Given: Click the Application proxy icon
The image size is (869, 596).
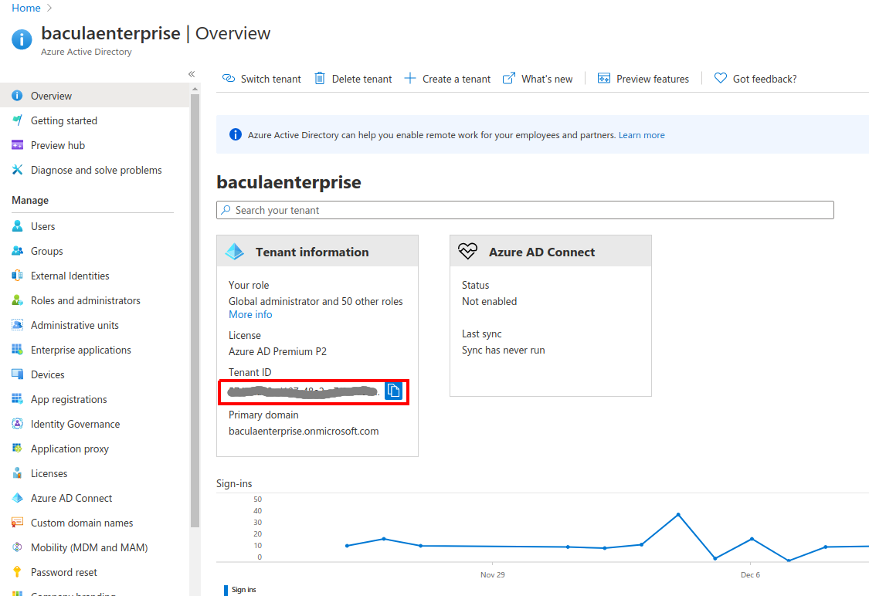Looking at the screenshot, I should (17, 448).
